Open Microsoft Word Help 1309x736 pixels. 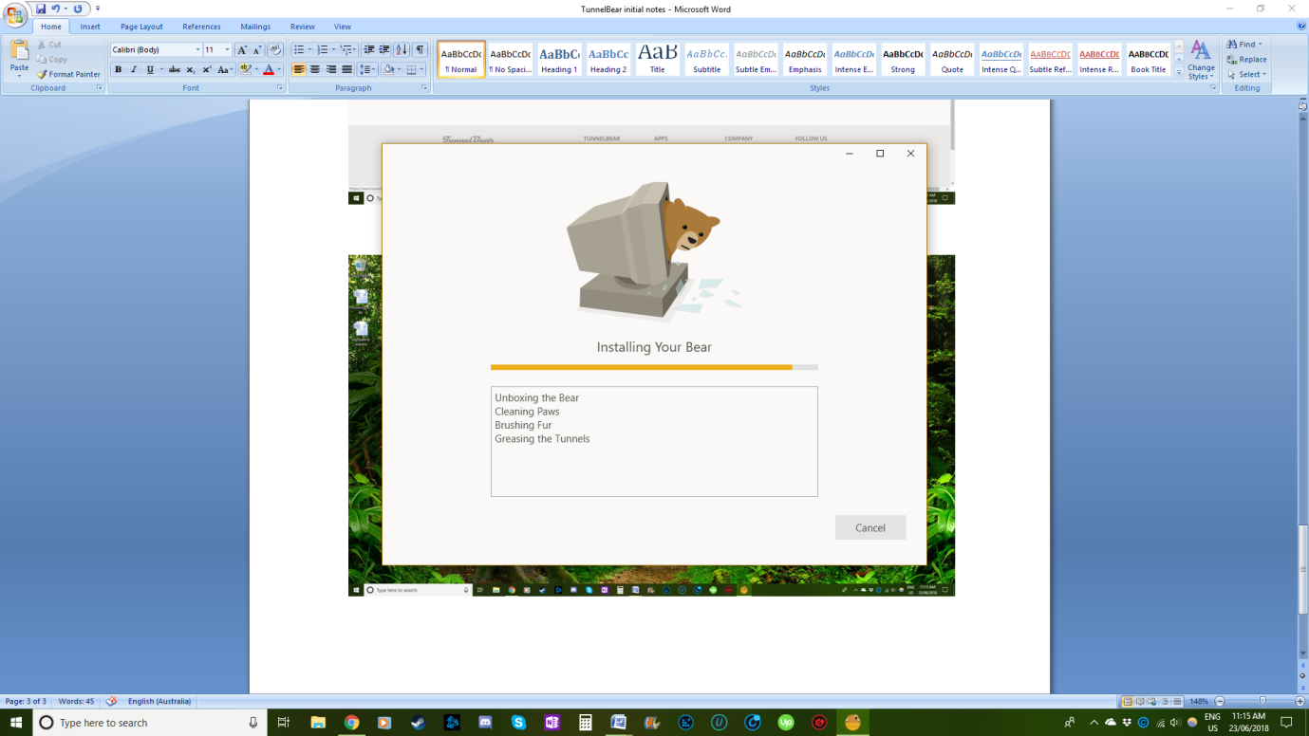[x=1301, y=27]
